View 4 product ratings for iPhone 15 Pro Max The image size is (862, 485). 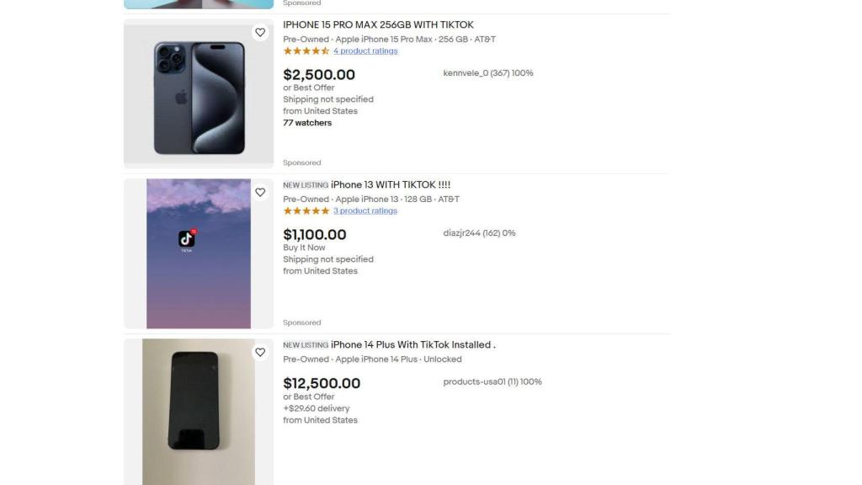point(364,51)
